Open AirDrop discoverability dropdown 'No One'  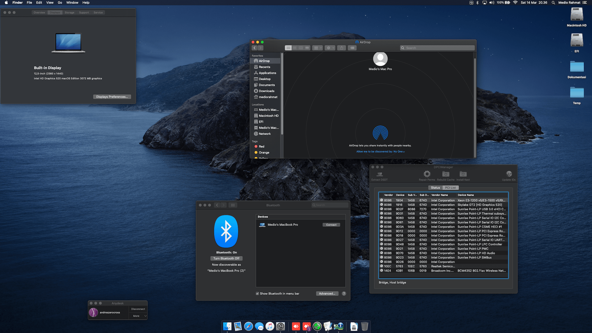pyautogui.click(x=399, y=152)
